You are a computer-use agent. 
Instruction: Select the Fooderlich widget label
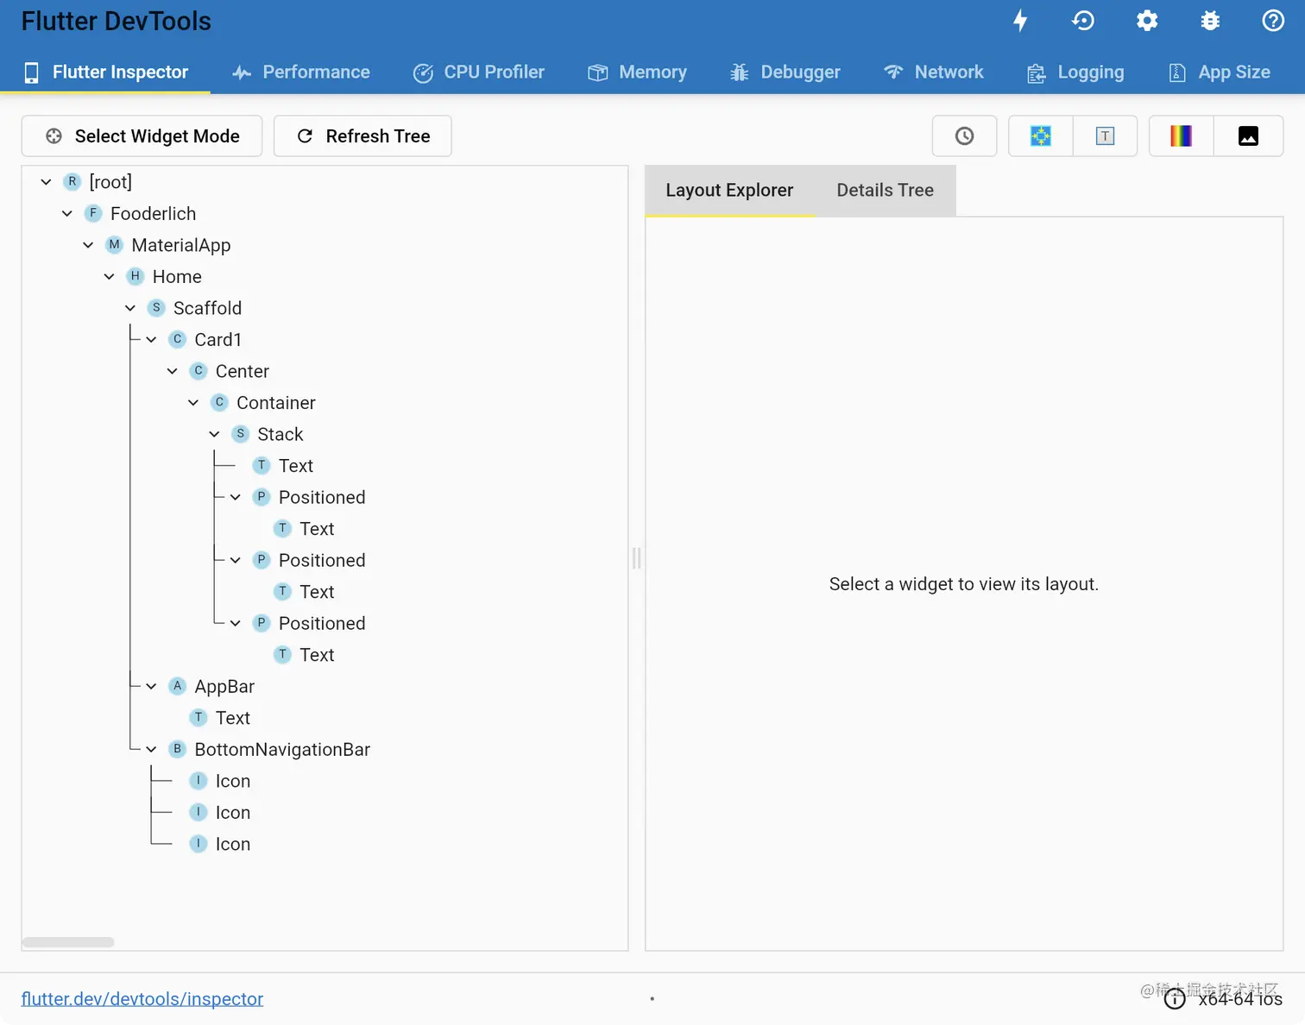(153, 214)
